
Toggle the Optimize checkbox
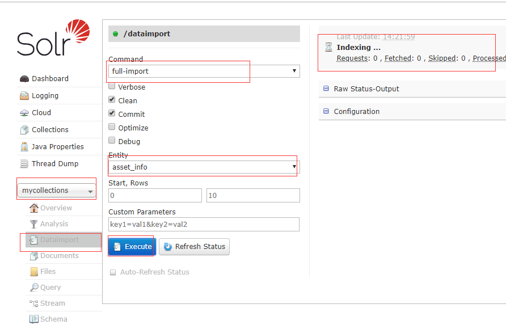pyautogui.click(x=112, y=128)
